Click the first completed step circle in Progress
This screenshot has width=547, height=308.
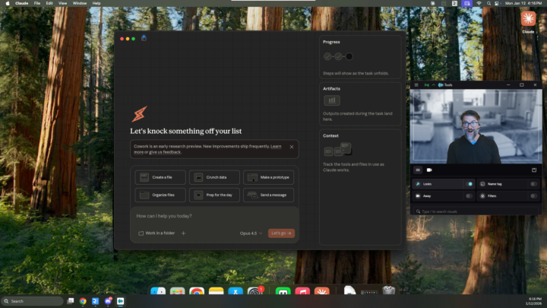pos(327,56)
